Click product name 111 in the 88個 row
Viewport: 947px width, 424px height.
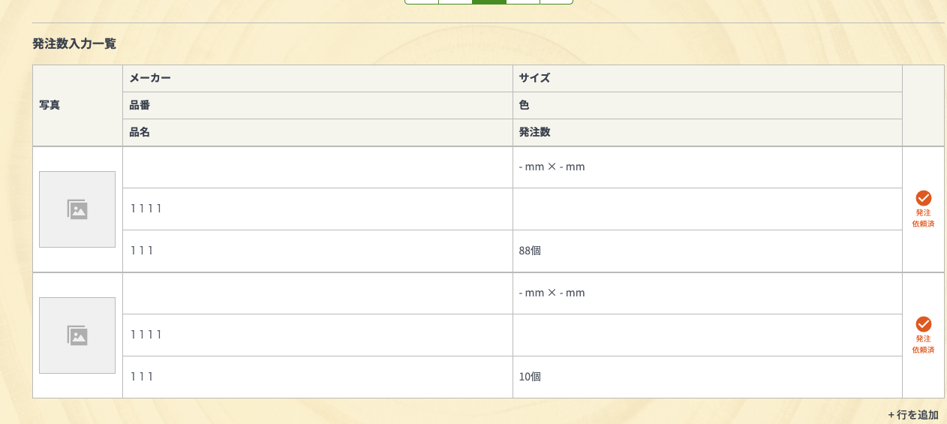(142, 251)
